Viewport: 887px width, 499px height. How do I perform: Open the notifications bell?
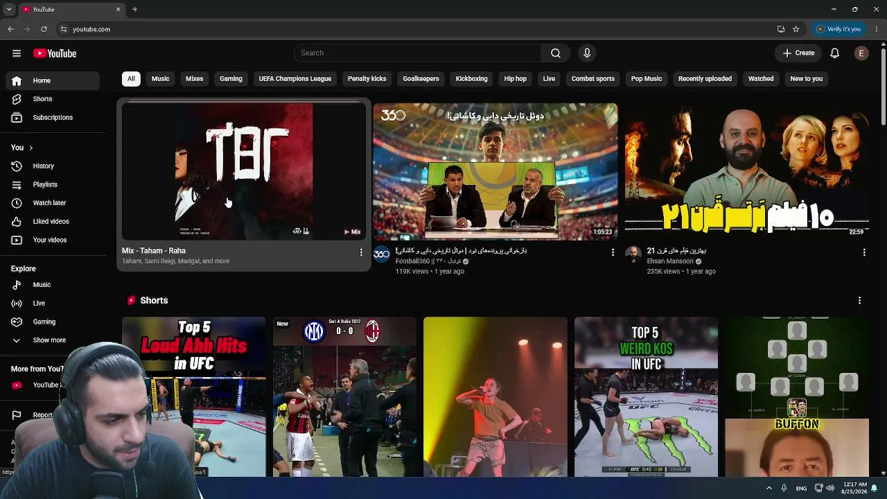point(835,53)
